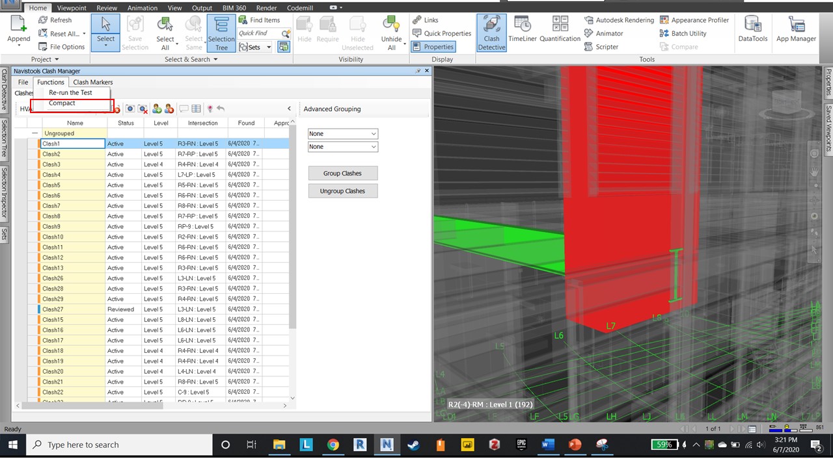833x468 pixels.
Task: Sort clashes by Status column header
Action: click(x=126, y=123)
